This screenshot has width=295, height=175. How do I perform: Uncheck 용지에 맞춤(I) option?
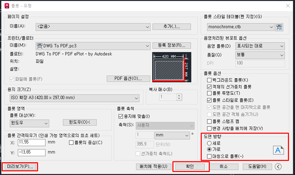(x=121, y=117)
